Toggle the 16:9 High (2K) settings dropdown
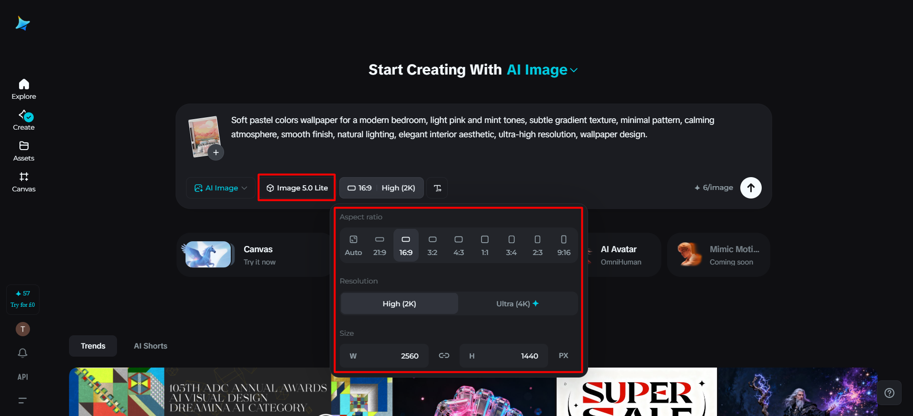This screenshot has height=416, width=913. point(382,188)
